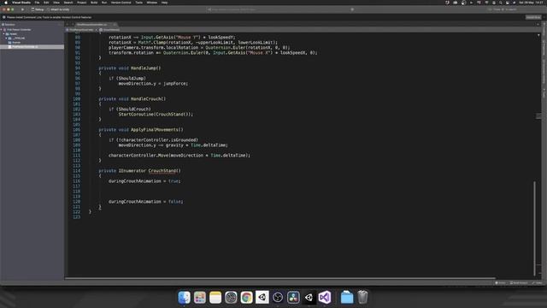Open OBS Studio from the dock
The image size is (547, 308).
coord(278,298)
